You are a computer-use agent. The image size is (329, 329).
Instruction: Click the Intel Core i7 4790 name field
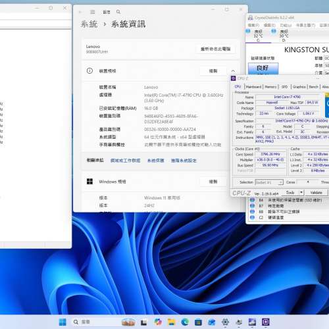288,97
